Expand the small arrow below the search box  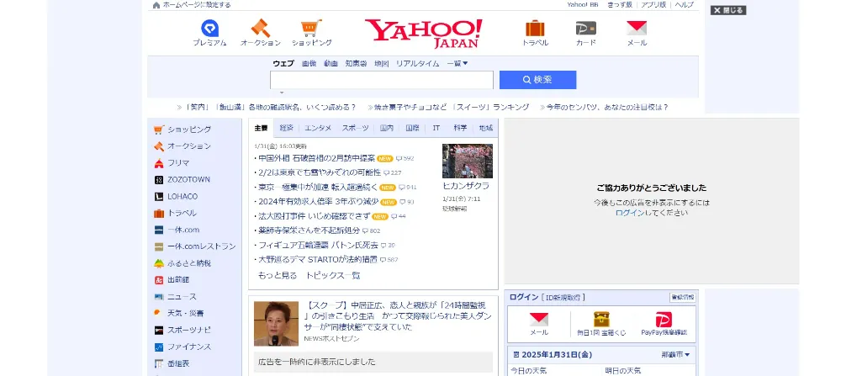pos(282,93)
